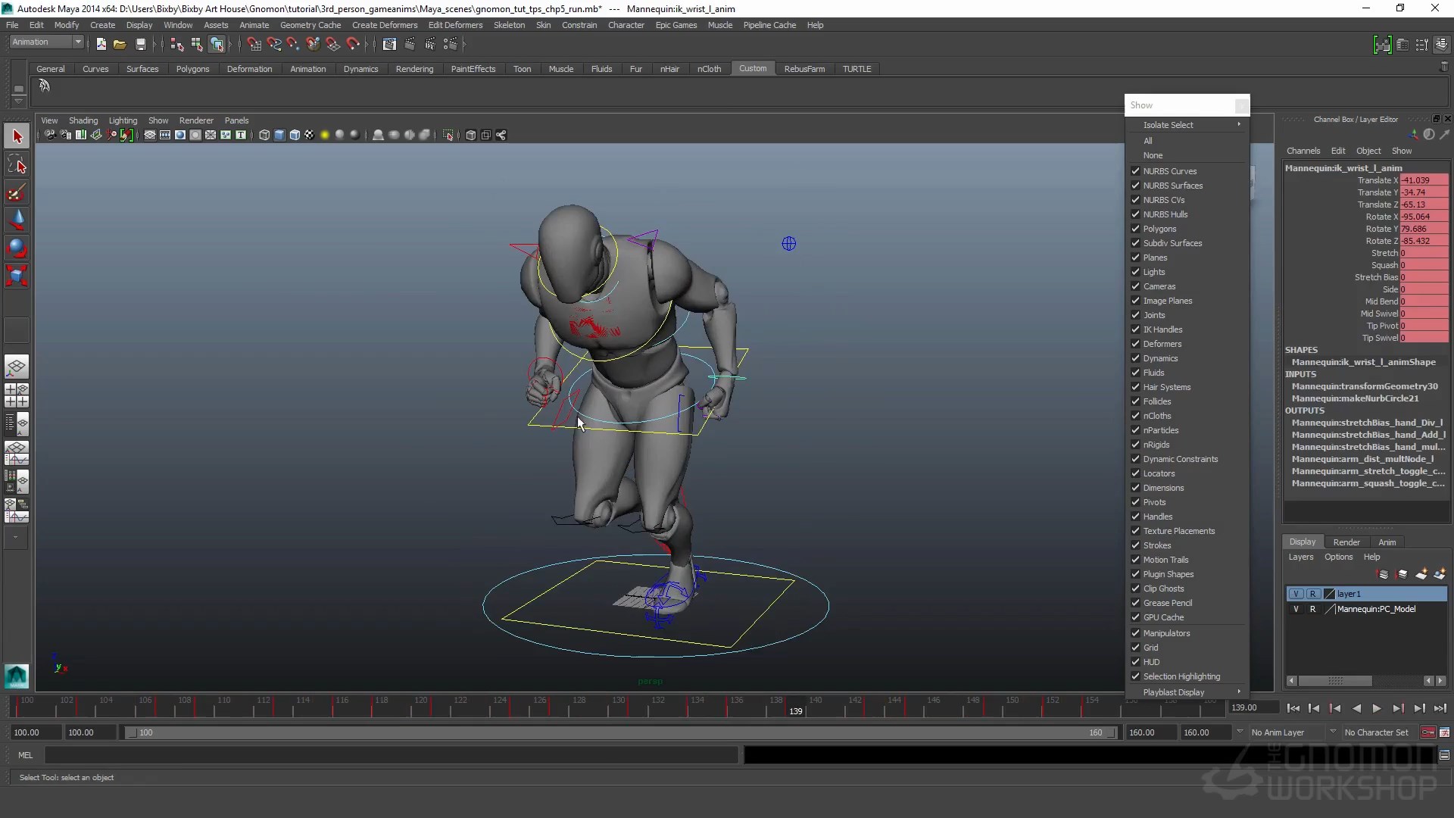The width and height of the screenshot is (1454, 818).
Task: Select the Lasso tool in toolbox
Action: pyautogui.click(x=17, y=164)
